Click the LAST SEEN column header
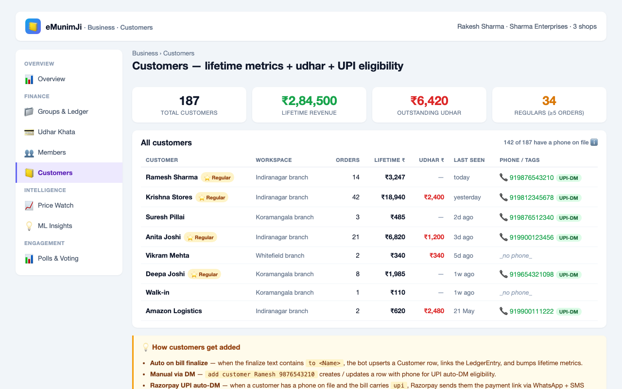 pos(469,160)
